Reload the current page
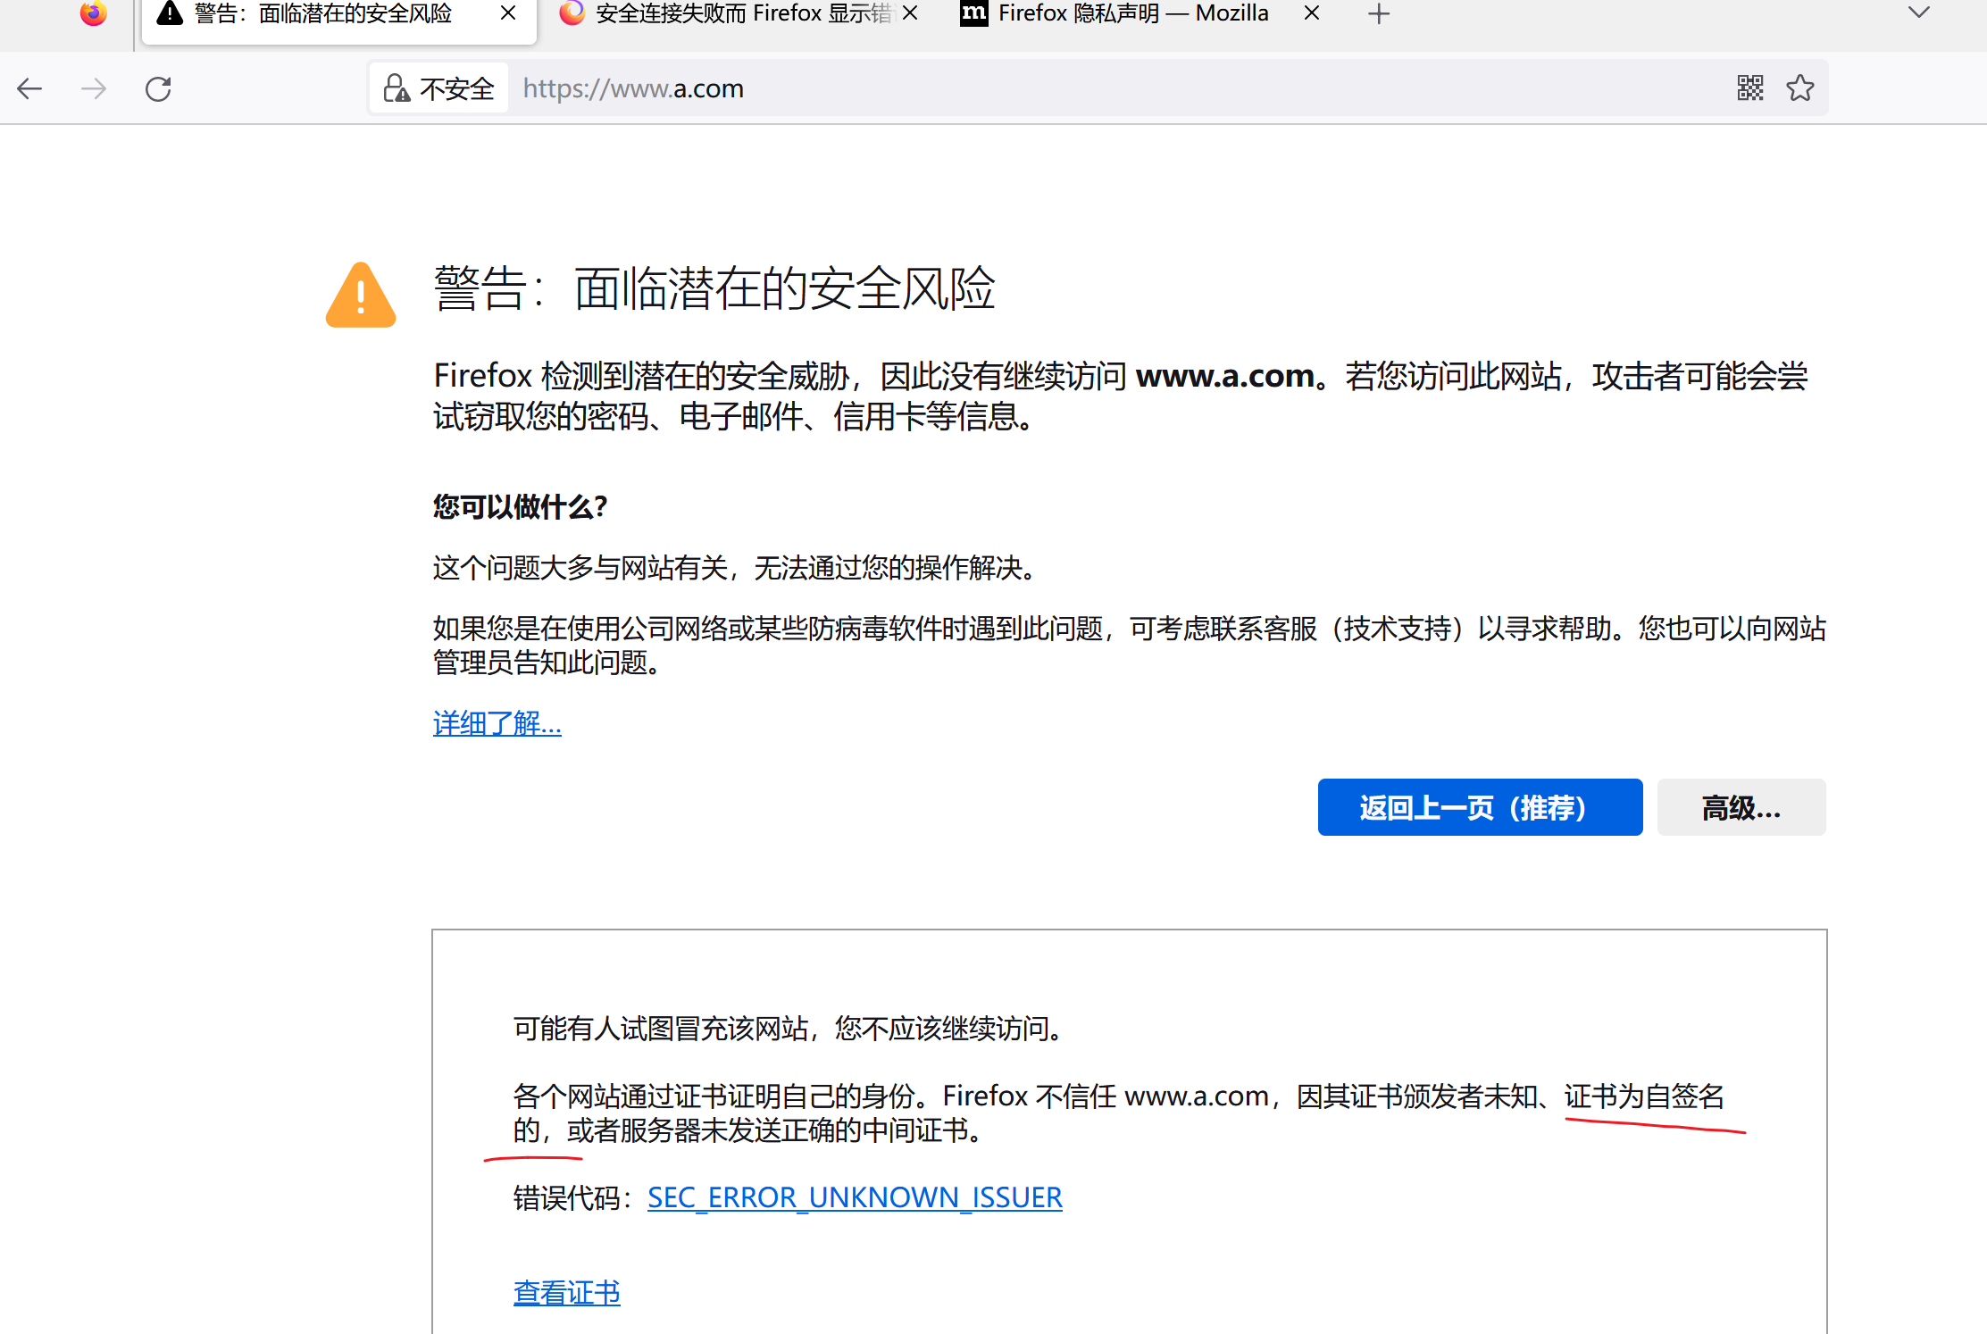Image resolution: width=1987 pixels, height=1334 pixels. (x=158, y=88)
